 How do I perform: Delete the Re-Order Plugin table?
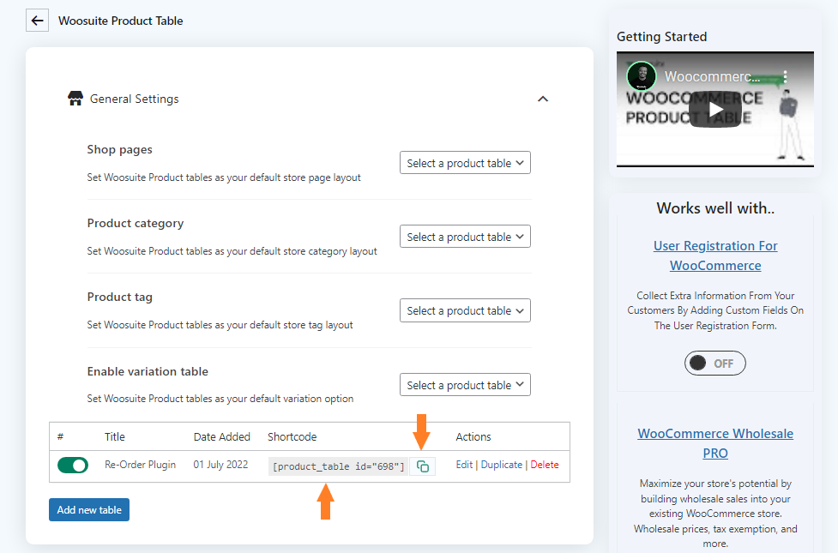(x=545, y=465)
